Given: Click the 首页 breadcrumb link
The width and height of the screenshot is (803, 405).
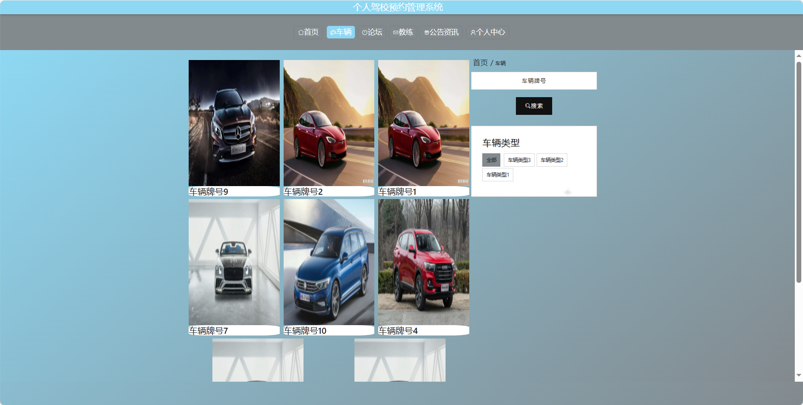Looking at the screenshot, I should (480, 63).
